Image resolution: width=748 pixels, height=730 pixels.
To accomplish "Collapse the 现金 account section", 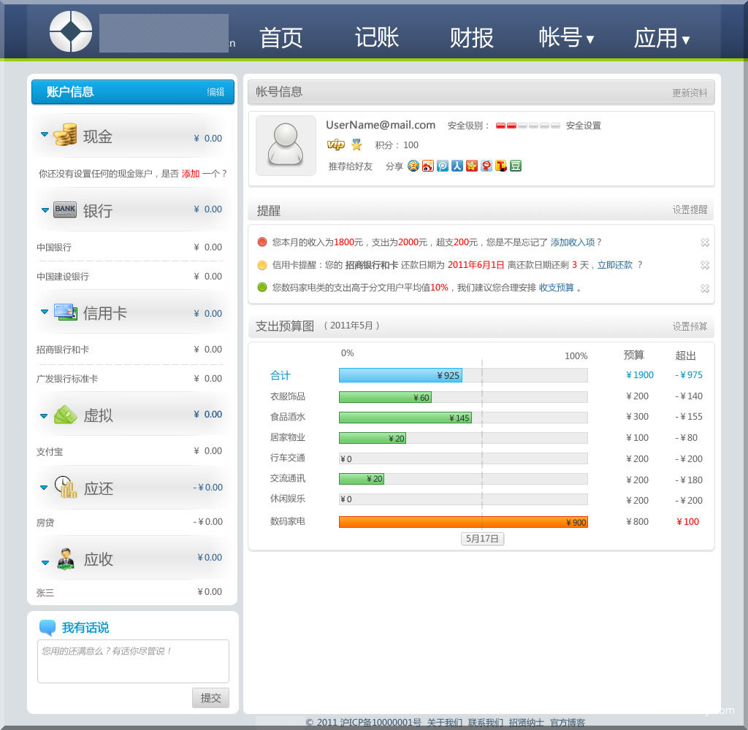I will tap(45, 134).
